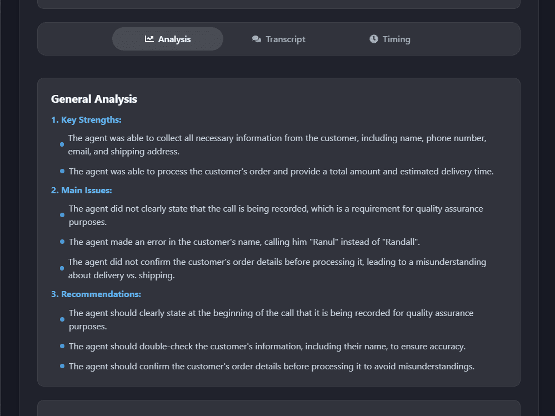The image size is (555, 416).
Task: Click the issue about delivery vs. shipping misunderstanding
Action: pyautogui.click(x=277, y=268)
